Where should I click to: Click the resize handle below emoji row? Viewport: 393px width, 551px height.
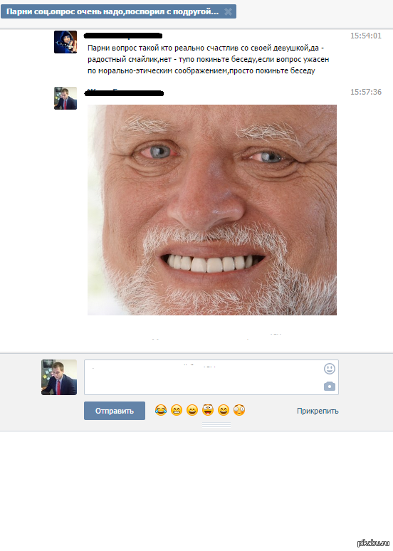(216, 425)
